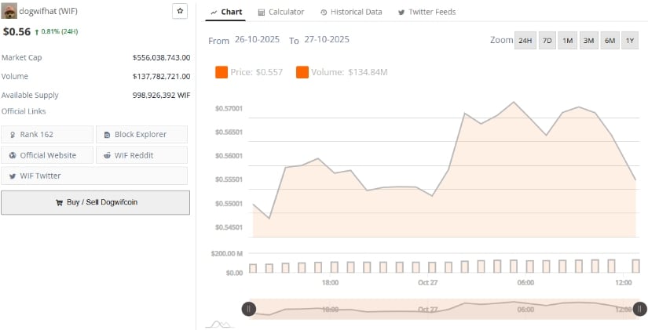
Task: Click the star favorite icon
Action: (180, 11)
